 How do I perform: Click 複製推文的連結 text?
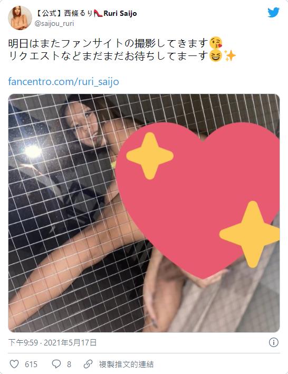point(126,364)
